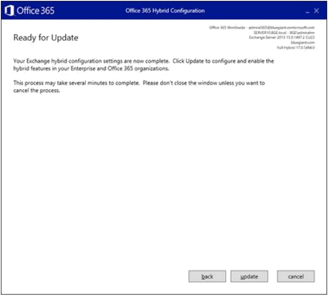
Task: Close the Hybrid Configuration window
Action: (316, 11)
